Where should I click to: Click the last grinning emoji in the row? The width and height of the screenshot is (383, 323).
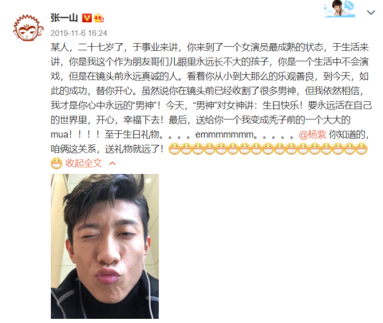coord(361,149)
